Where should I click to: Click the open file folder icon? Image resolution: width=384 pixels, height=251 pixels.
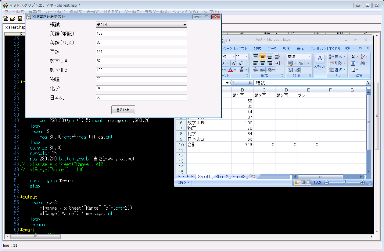point(13,19)
